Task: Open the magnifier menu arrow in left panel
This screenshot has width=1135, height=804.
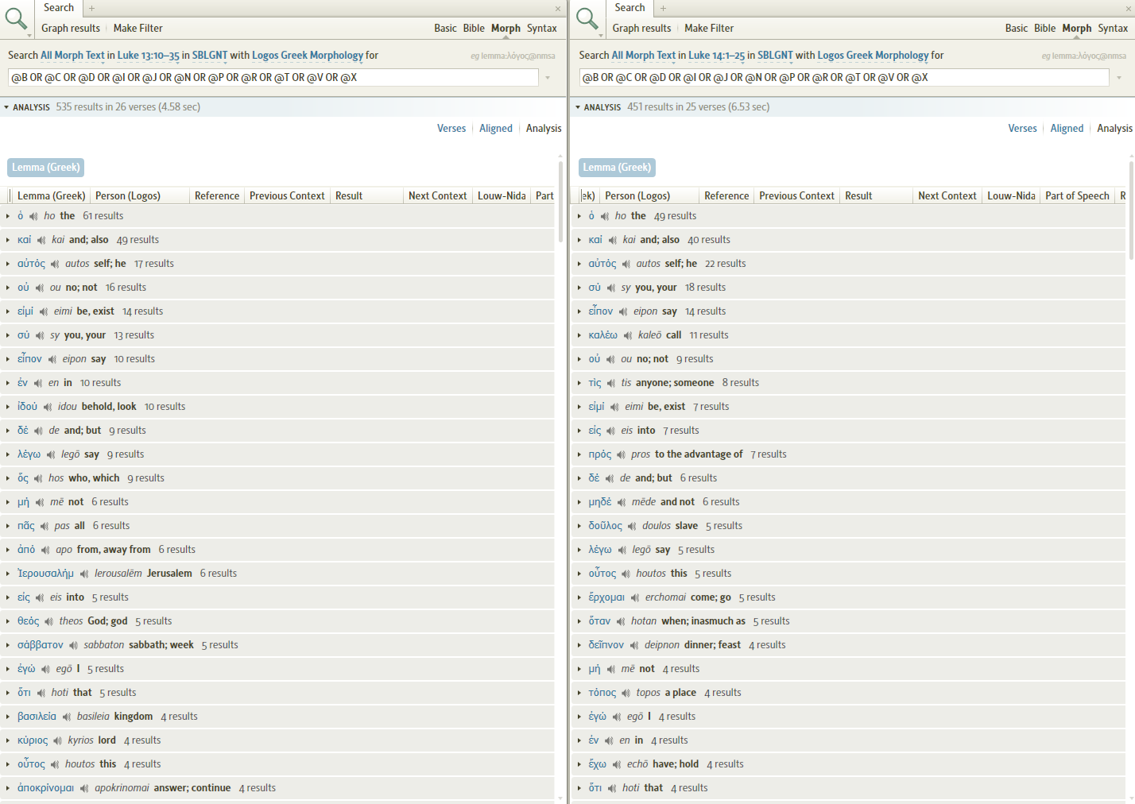Action: tap(29, 36)
